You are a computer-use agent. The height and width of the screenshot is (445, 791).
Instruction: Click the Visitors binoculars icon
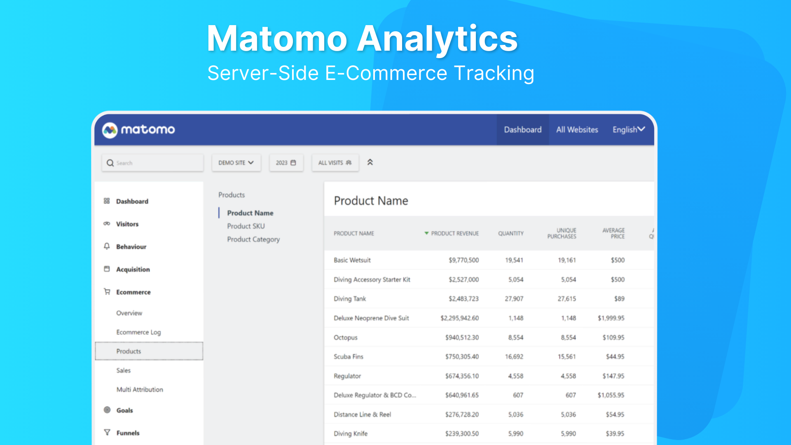coord(107,224)
